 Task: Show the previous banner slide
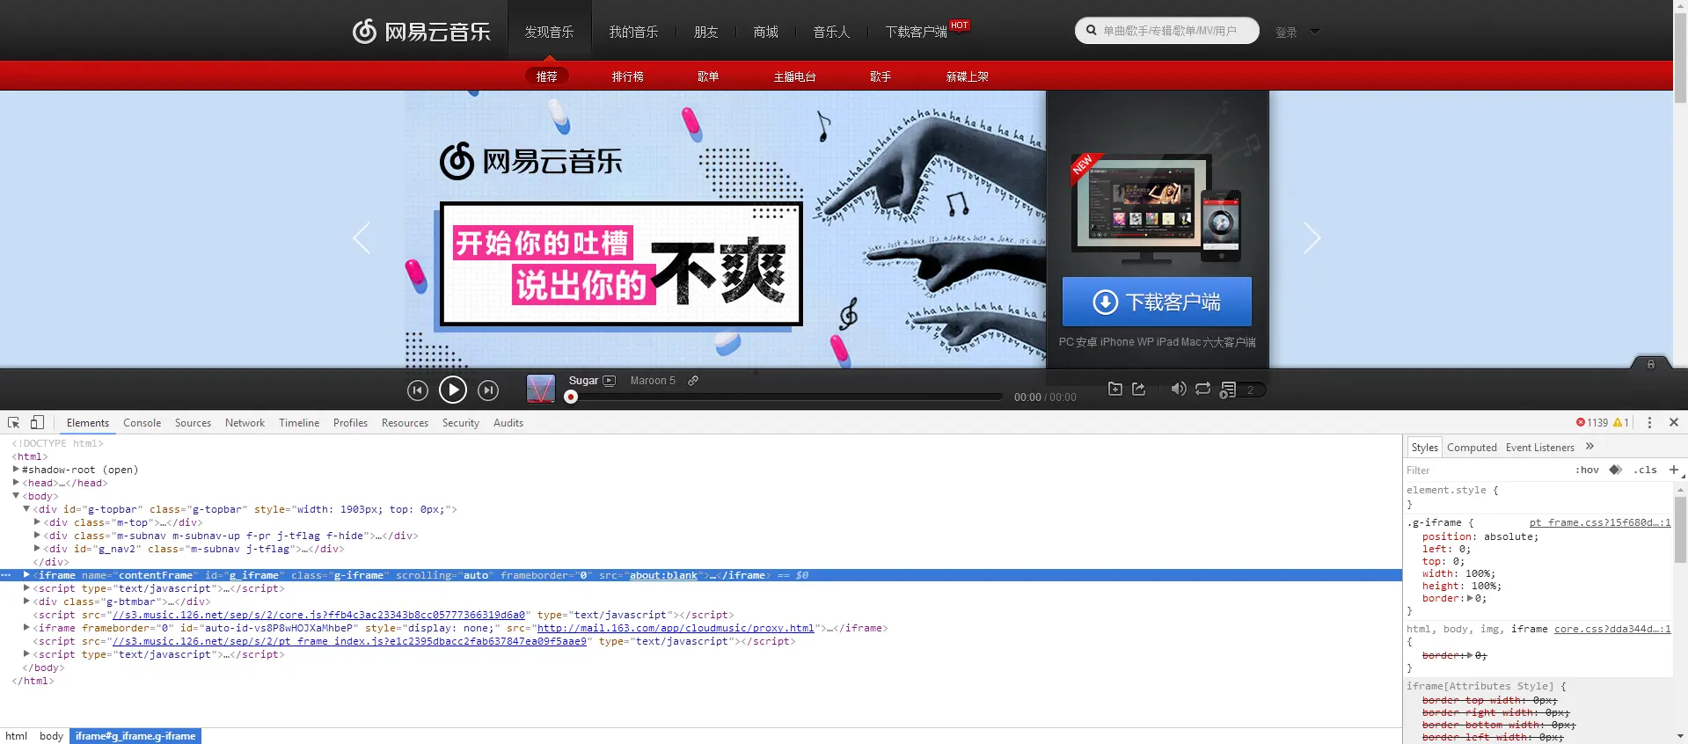tap(362, 237)
